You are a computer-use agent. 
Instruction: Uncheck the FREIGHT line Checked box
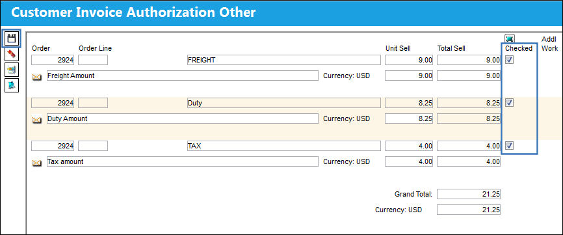[509, 60]
